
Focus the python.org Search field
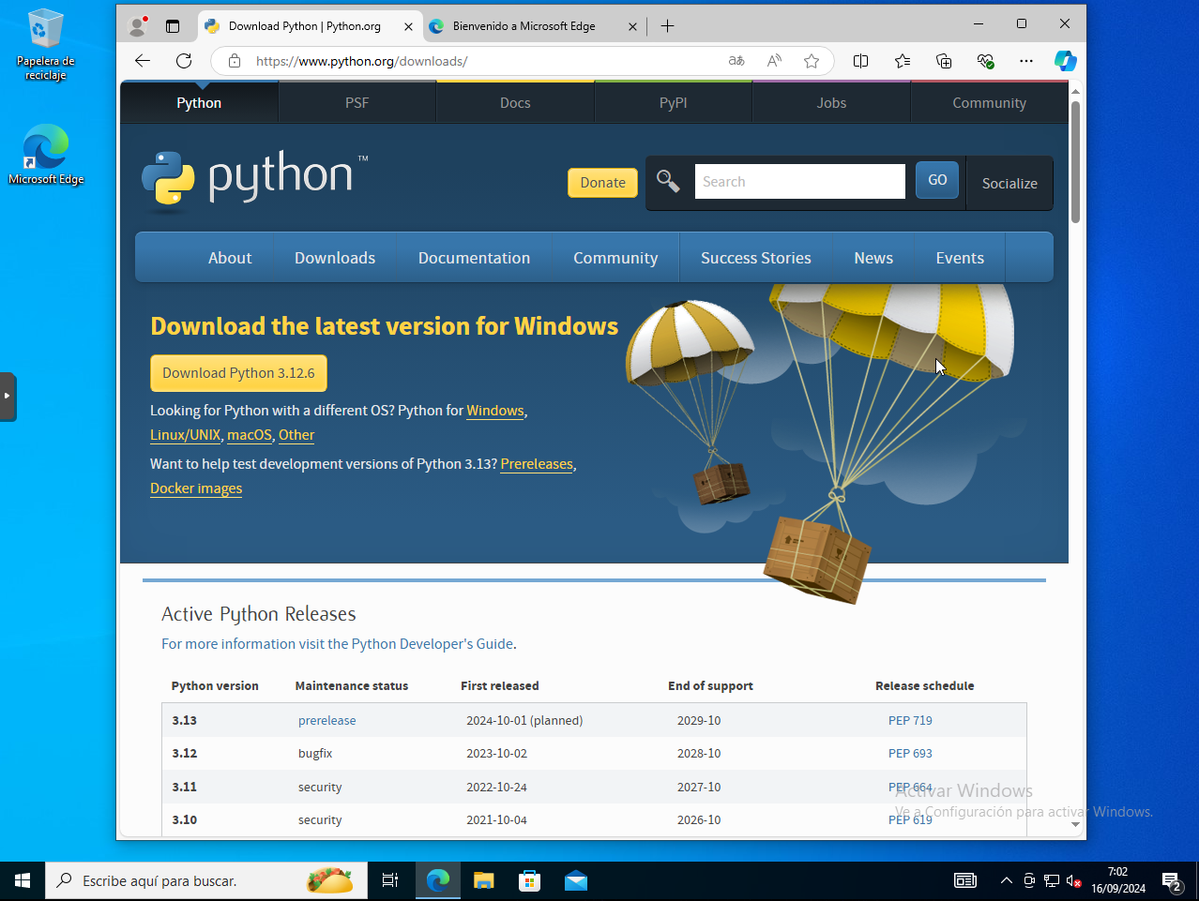pyautogui.click(x=800, y=181)
